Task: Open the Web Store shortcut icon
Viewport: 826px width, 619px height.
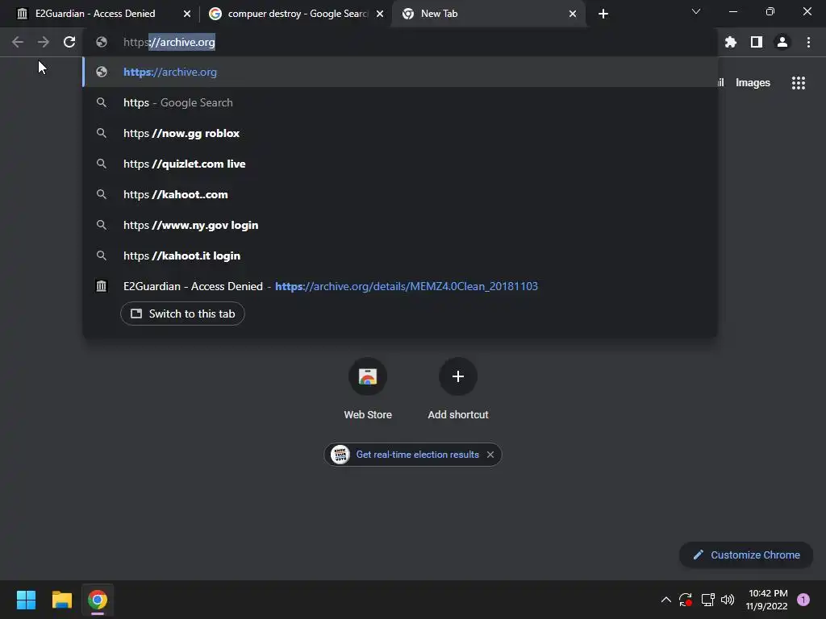Action: 368,376
